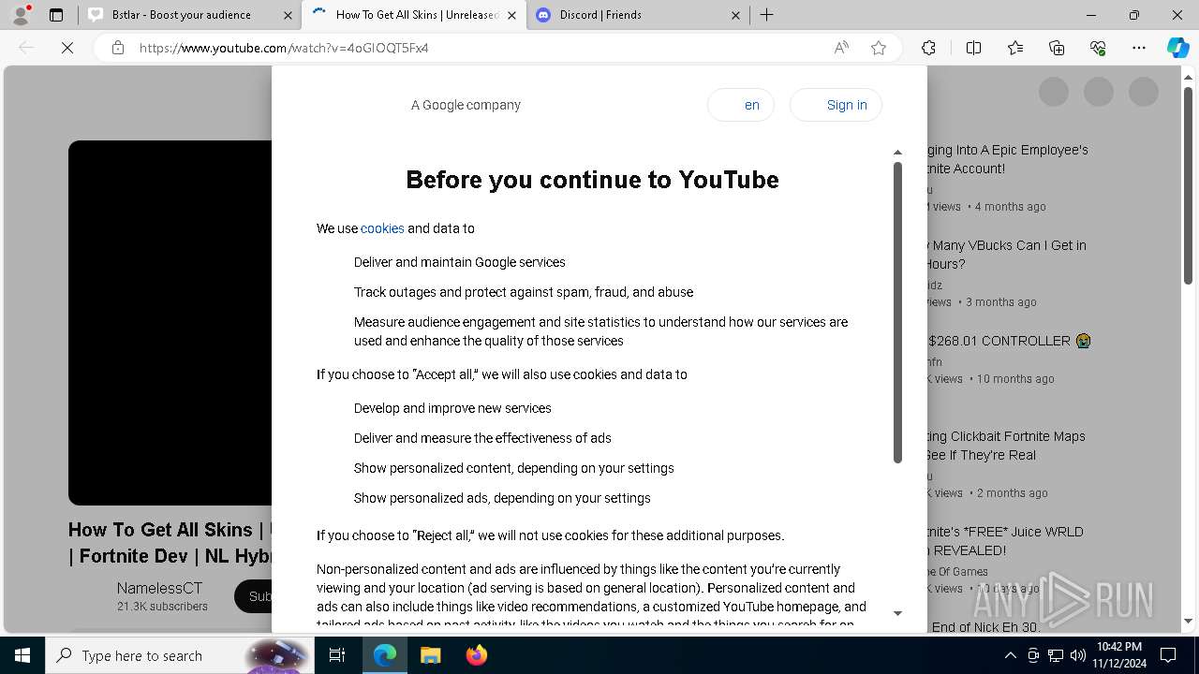The height and width of the screenshot is (674, 1199).
Task: Close the How To Get All Skins tab
Action: (511, 15)
